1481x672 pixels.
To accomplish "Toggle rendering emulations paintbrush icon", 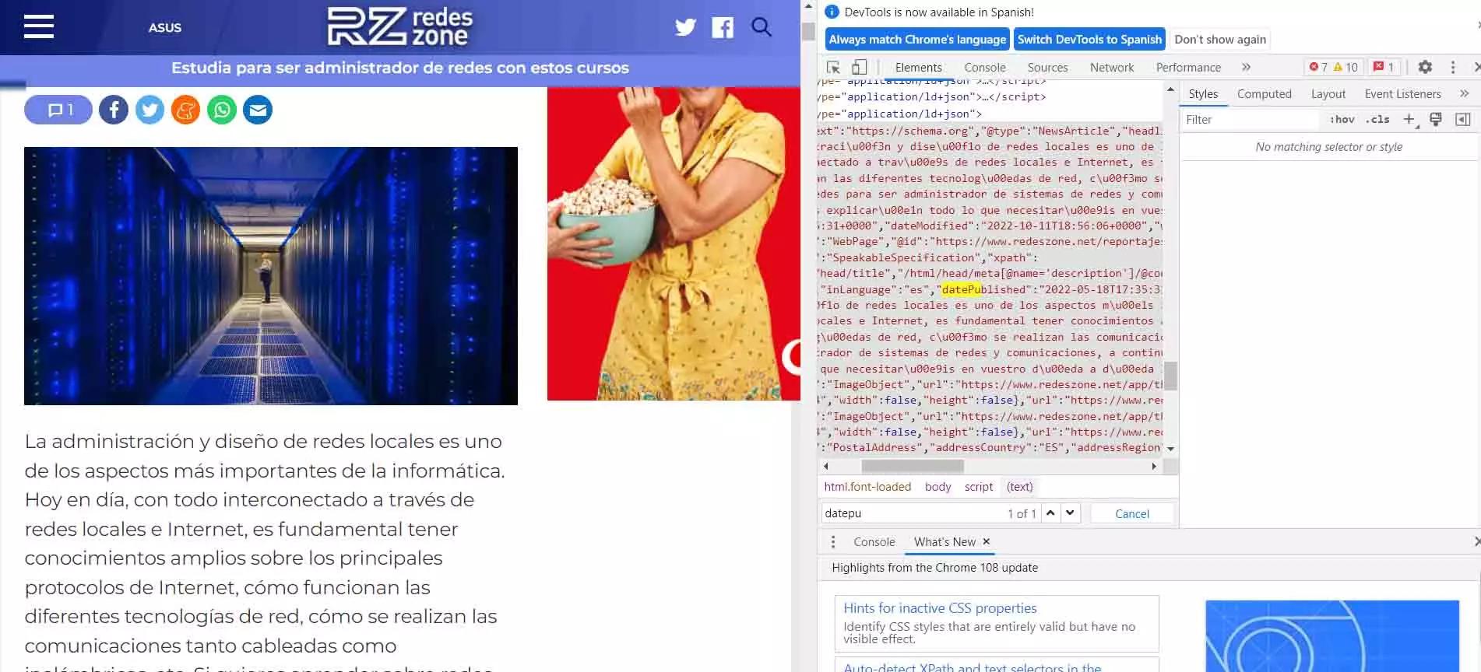I will [x=1436, y=119].
